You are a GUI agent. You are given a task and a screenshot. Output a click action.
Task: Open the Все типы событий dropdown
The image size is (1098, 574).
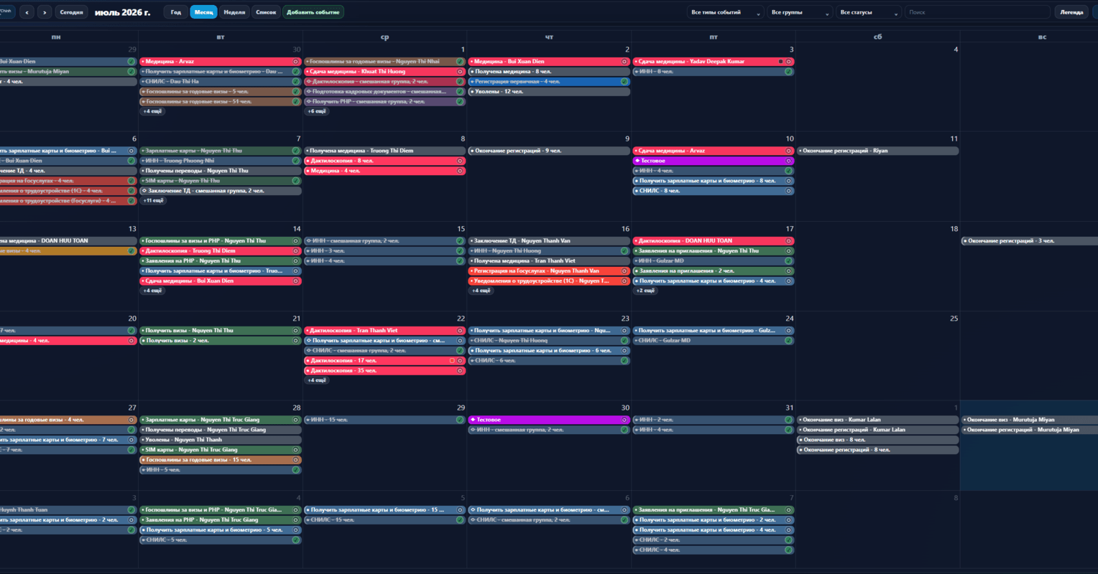click(725, 12)
